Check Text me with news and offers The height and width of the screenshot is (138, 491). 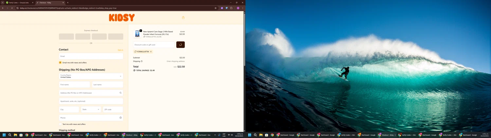[60, 124]
